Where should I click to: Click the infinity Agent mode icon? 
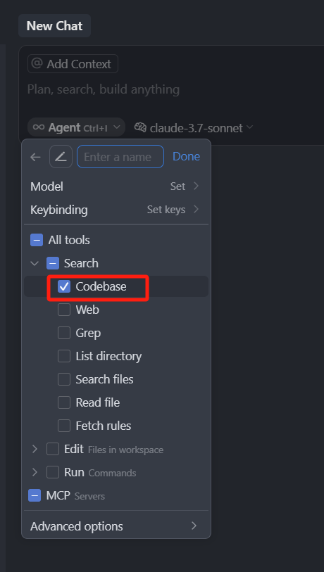pyautogui.click(x=39, y=127)
